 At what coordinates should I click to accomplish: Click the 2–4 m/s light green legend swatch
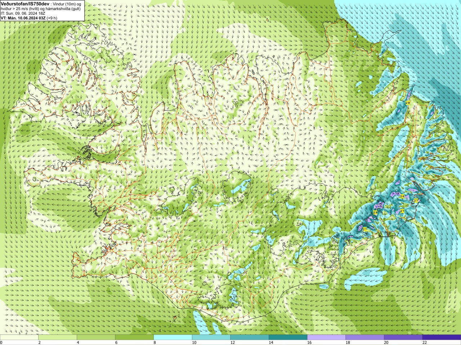coord(58,337)
